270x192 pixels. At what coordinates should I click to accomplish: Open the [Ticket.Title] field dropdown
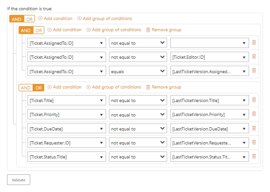[67, 100]
